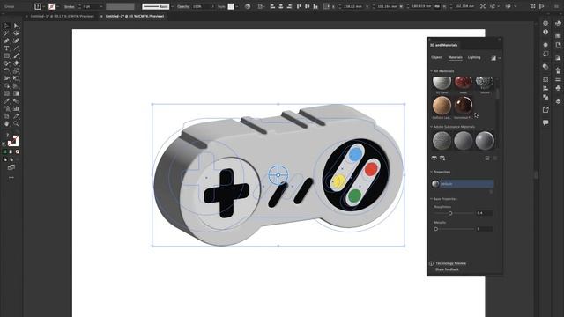Screen dimensions: 564x317
Task: Toggle constrain width and height proportions link
Action: coord(437,6)
